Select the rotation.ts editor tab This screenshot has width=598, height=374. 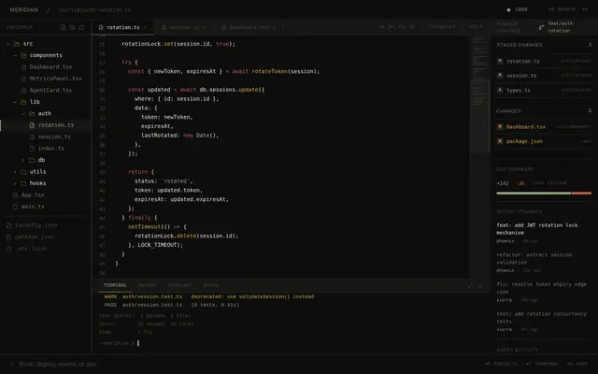click(x=122, y=27)
